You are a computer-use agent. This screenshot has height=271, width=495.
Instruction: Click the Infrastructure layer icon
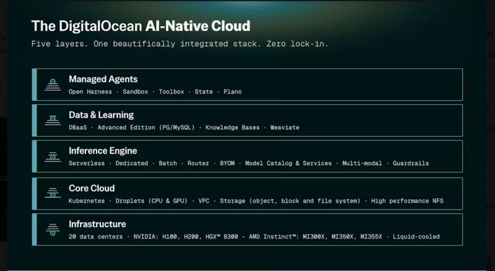pos(53,229)
